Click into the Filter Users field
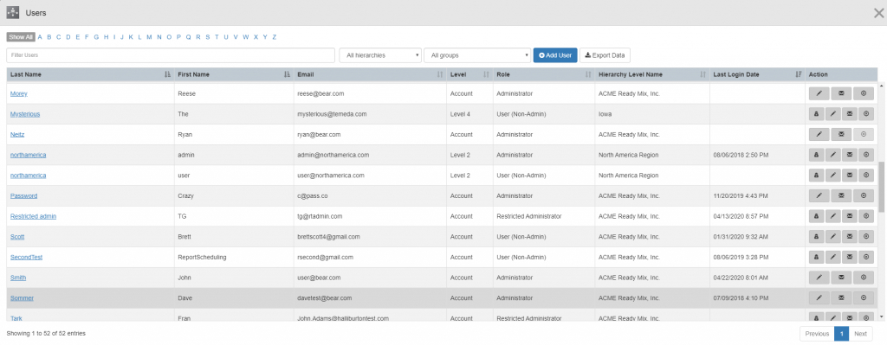This screenshot has height=345, width=887. 171,55
